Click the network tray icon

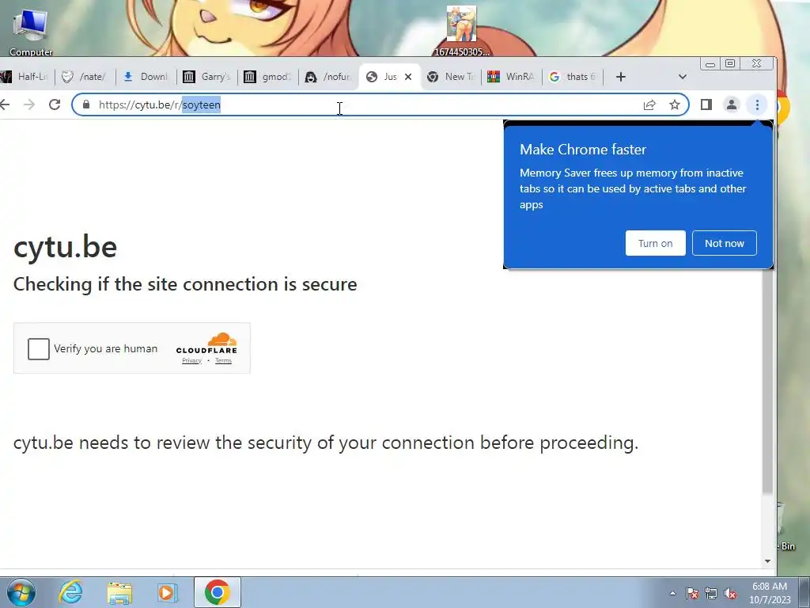pyautogui.click(x=711, y=594)
